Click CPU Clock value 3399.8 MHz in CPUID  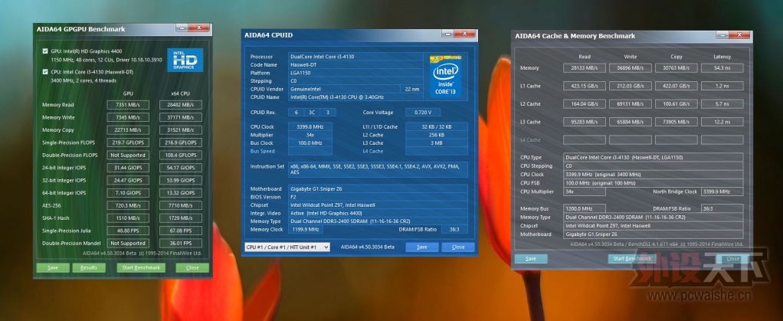[x=310, y=127]
